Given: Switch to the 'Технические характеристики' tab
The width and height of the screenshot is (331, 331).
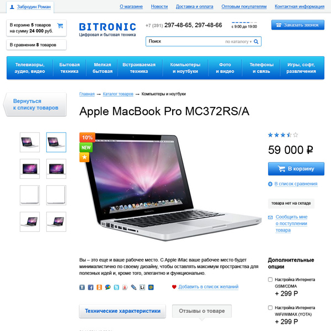Looking at the screenshot, I should click(122, 311).
